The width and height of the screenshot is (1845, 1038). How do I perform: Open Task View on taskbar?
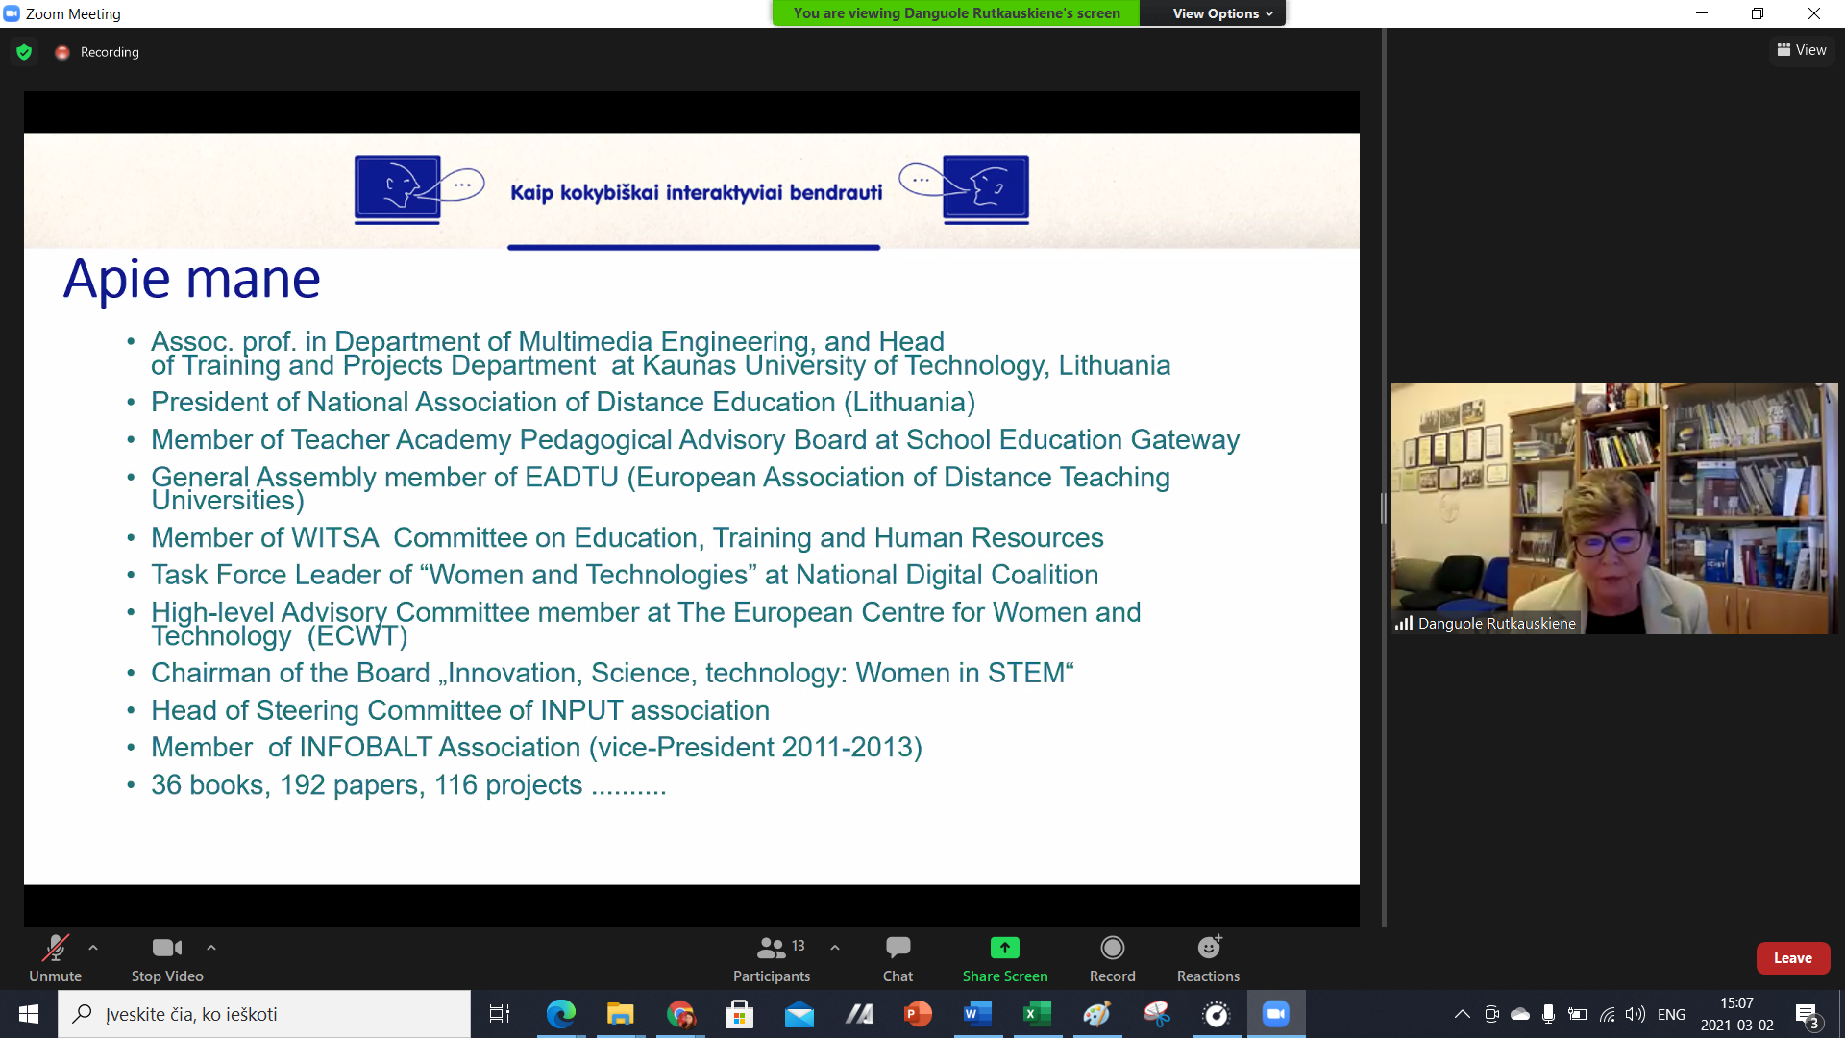[x=500, y=1014]
